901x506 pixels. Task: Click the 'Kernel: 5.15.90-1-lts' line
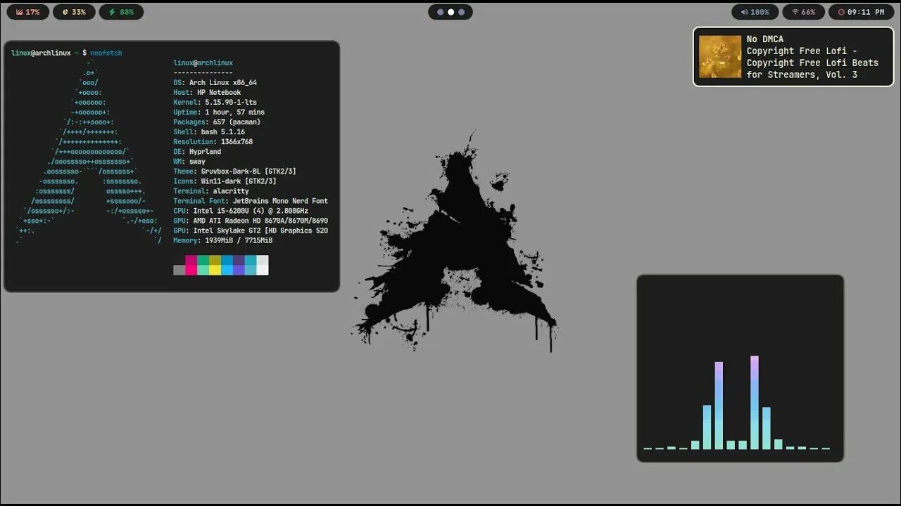[x=215, y=102]
